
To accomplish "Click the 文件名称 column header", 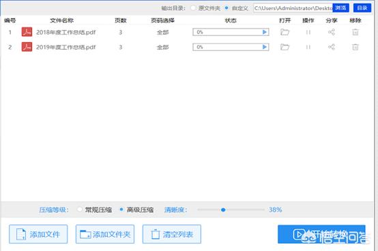I will (x=61, y=20).
